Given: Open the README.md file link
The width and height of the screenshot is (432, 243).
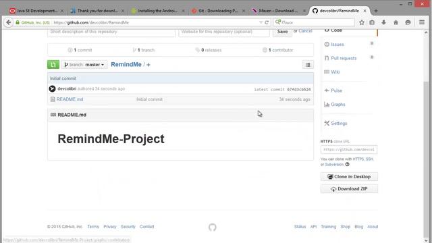Looking at the screenshot, I should pyautogui.click(x=70, y=99).
